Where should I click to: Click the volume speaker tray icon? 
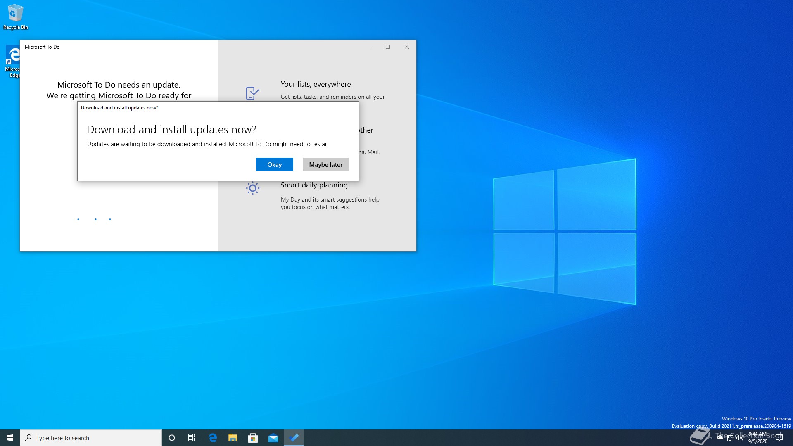[740, 438]
